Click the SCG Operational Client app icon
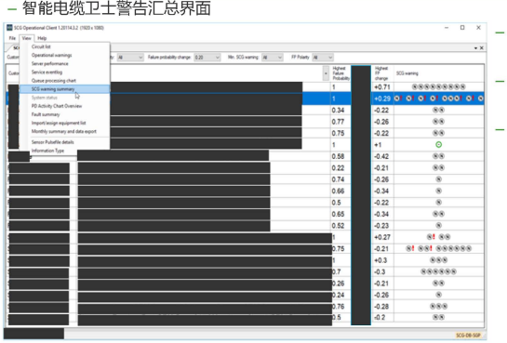 9,28
